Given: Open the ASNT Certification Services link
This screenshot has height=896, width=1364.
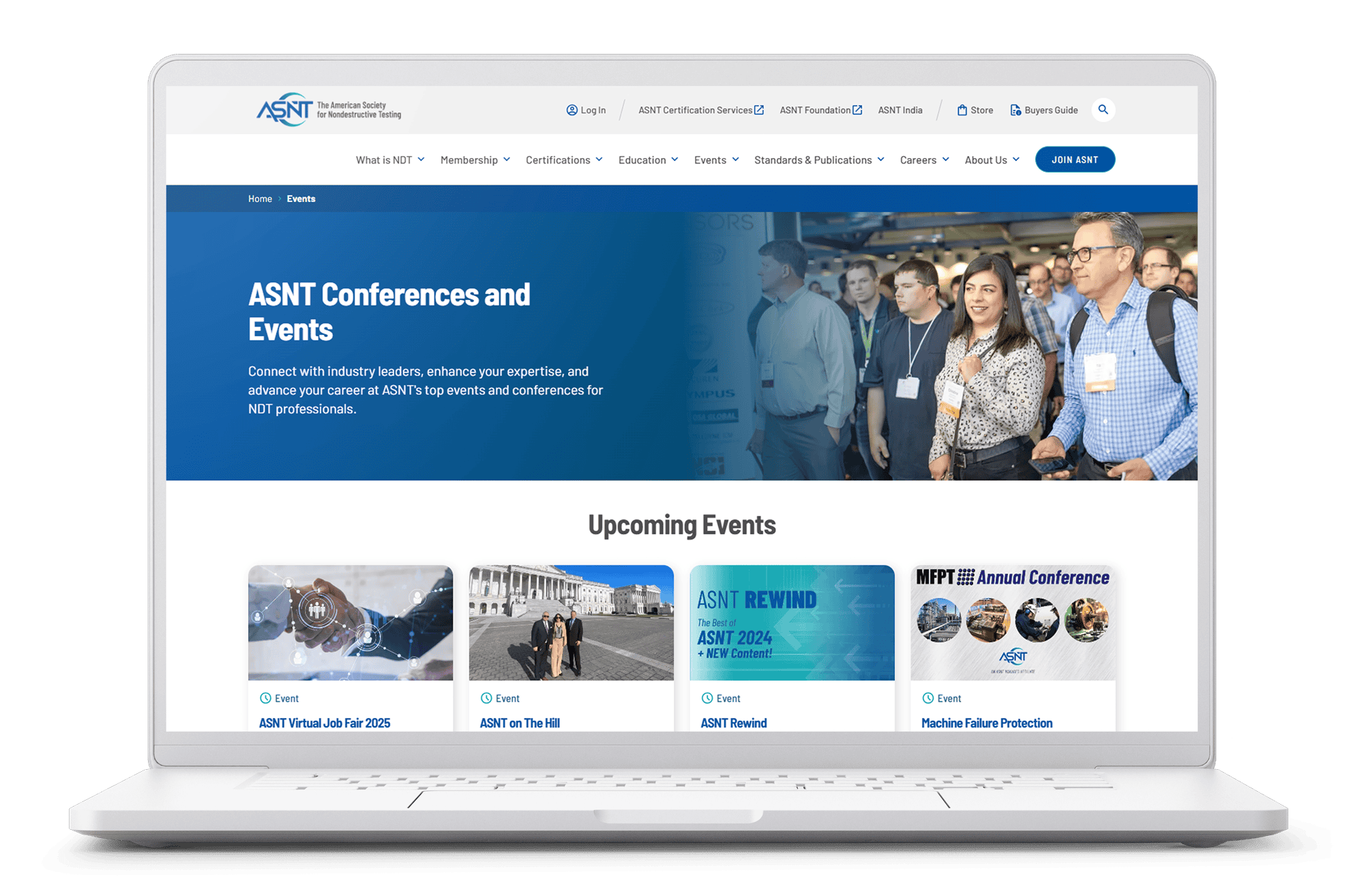Looking at the screenshot, I should [x=695, y=110].
